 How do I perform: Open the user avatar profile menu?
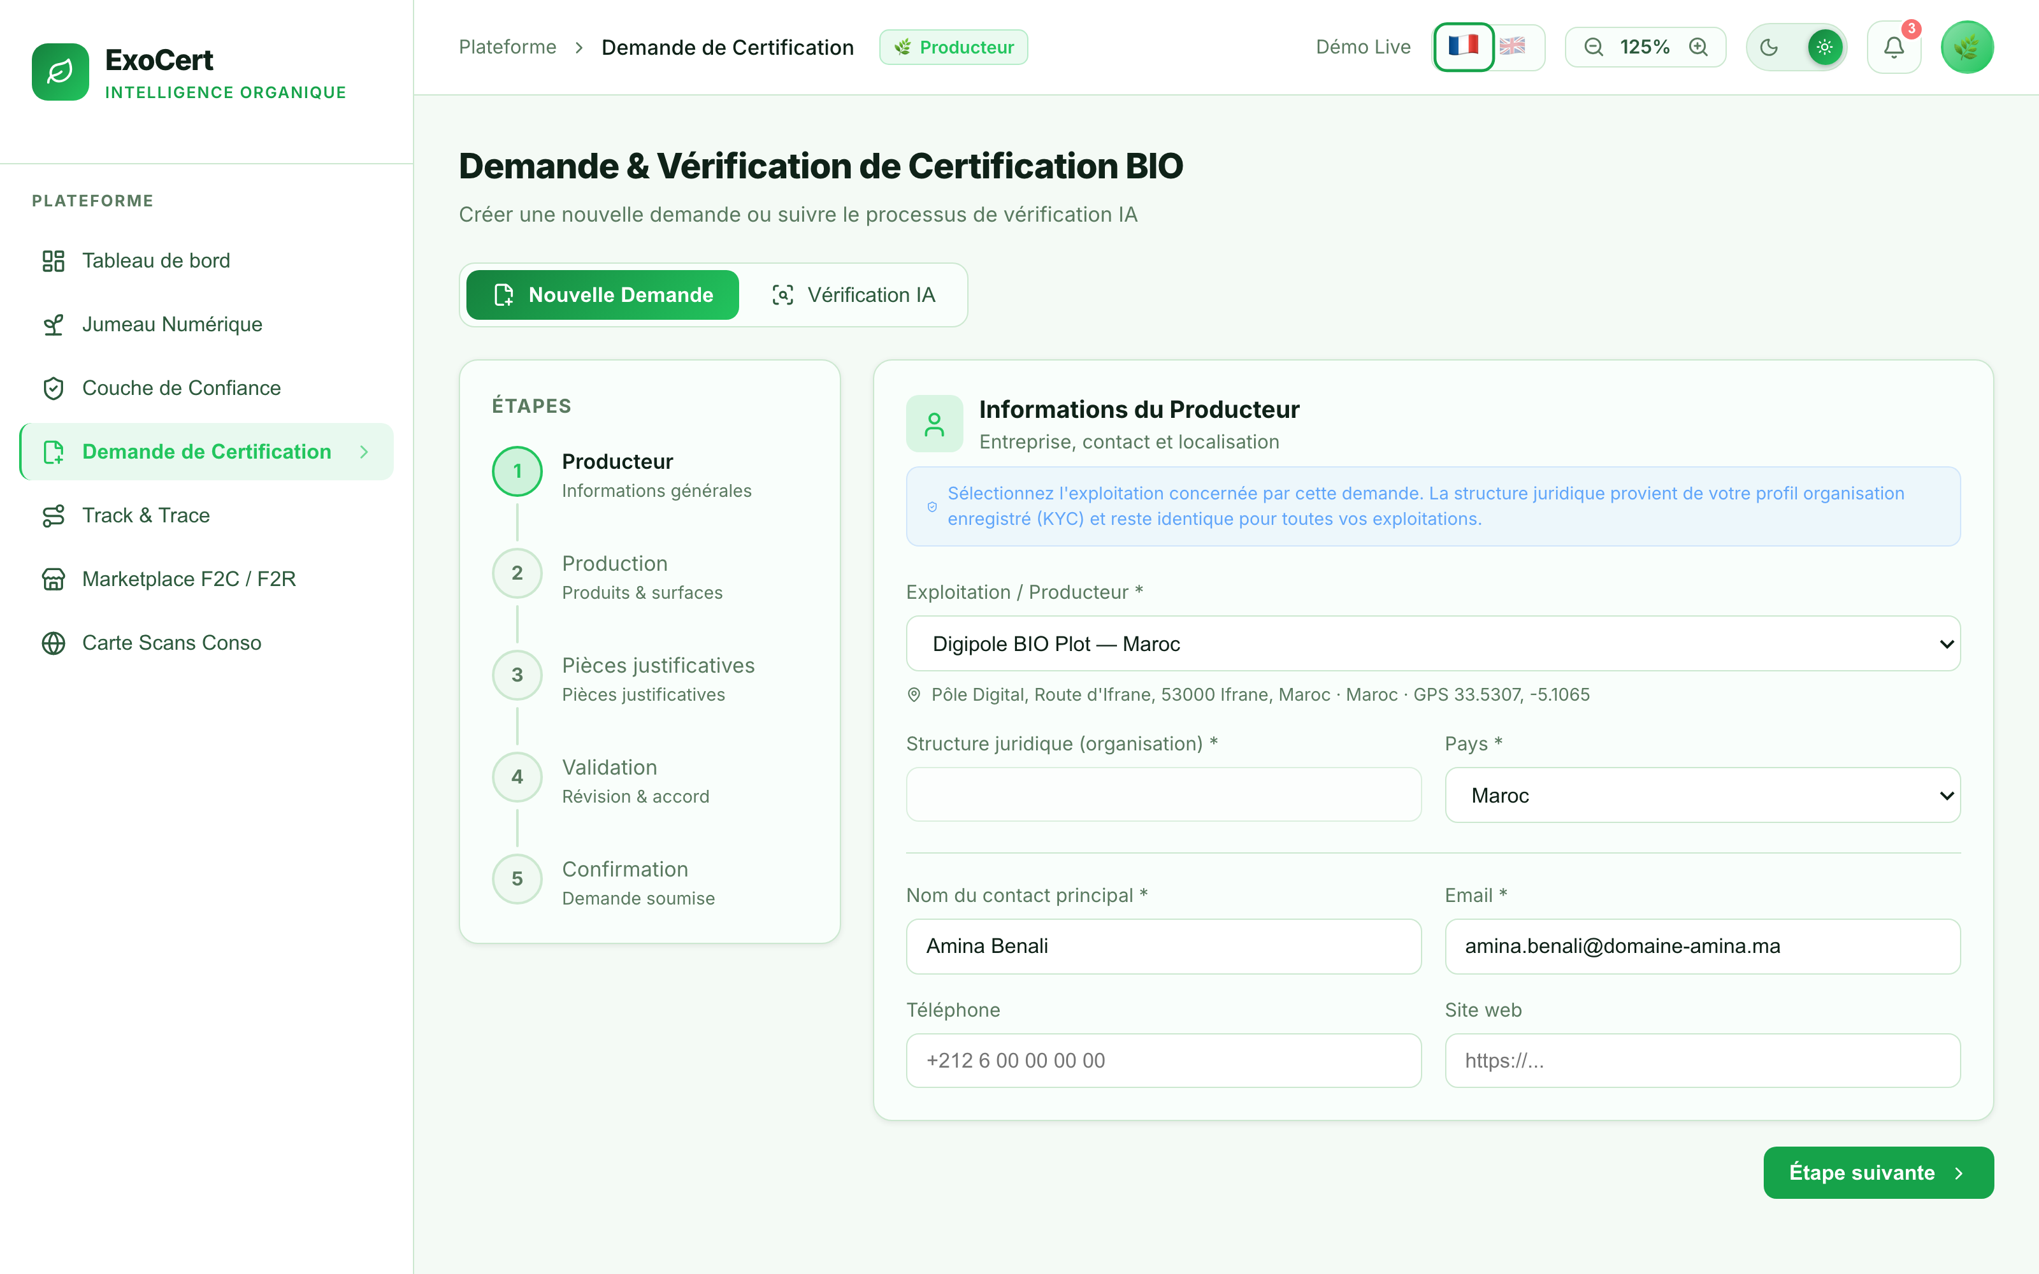[1968, 47]
